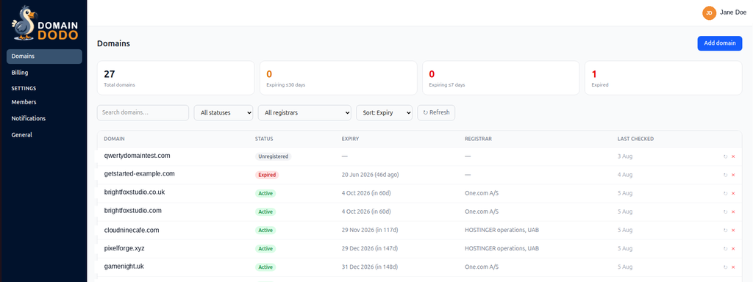Go to Domains in sidebar

(x=44, y=56)
